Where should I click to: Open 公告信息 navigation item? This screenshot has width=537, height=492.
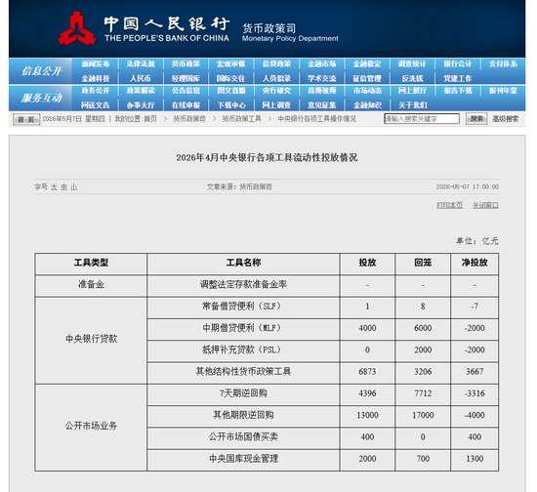(186, 91)
